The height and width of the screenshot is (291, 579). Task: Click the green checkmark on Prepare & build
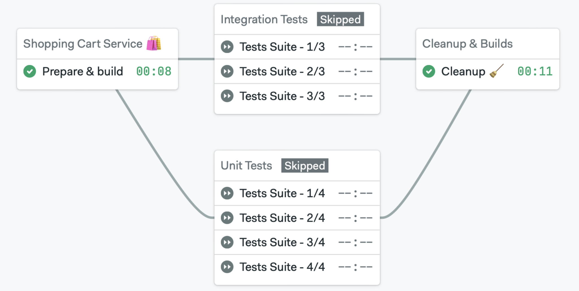pyautogui.click(x=31, y=72)
